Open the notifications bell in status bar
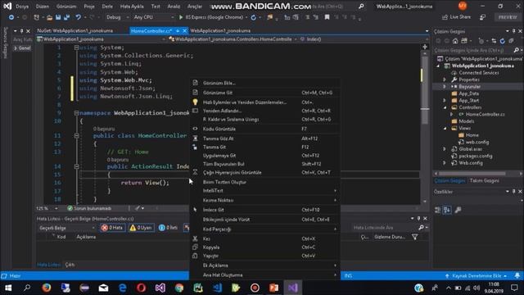The height and width of the screenshot is (295, 524). point(517,275)
